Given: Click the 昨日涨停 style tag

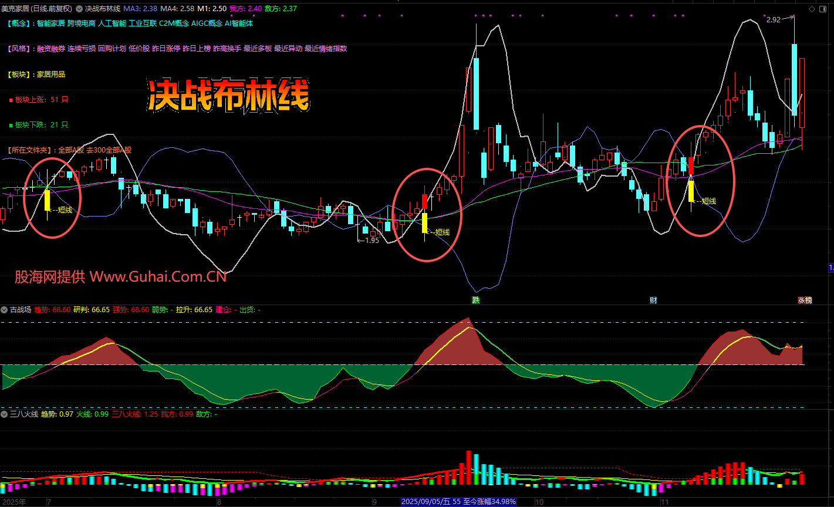Looking at the screenshot, I should coord(166,49).
